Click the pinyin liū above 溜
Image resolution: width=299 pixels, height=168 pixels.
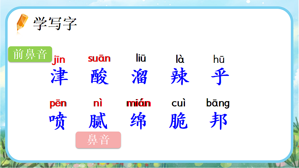pyautogui.click(x=141, y=58)
